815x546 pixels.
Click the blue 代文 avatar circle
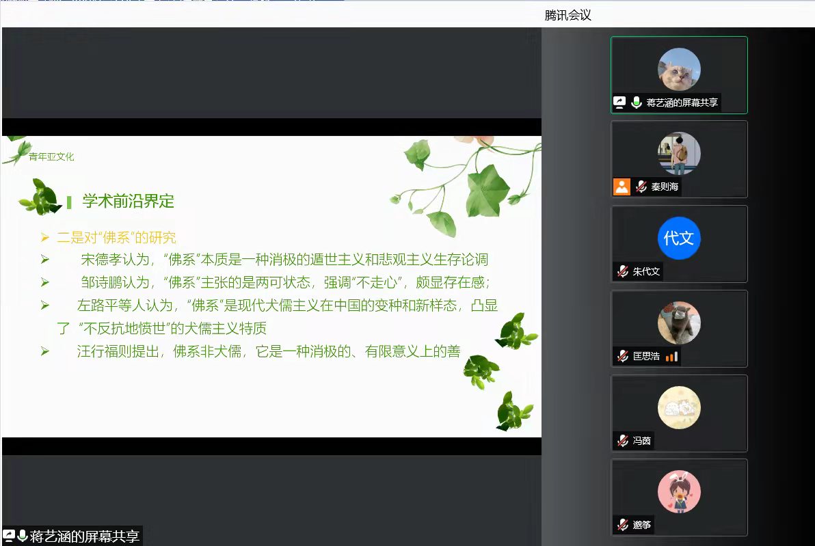click(x=679, y=238)
